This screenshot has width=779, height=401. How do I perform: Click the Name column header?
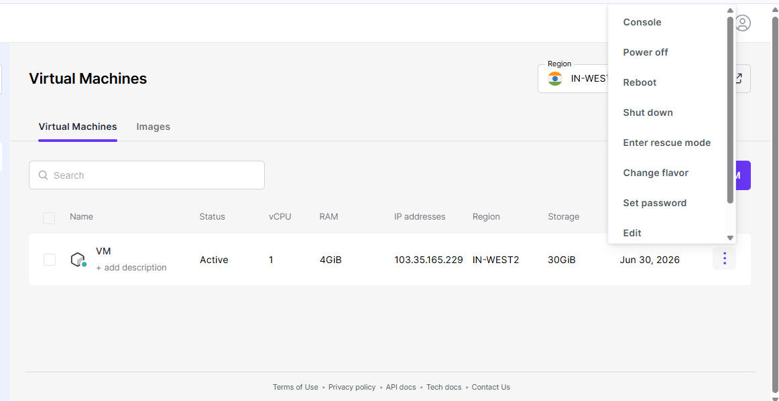pos(82,216)
